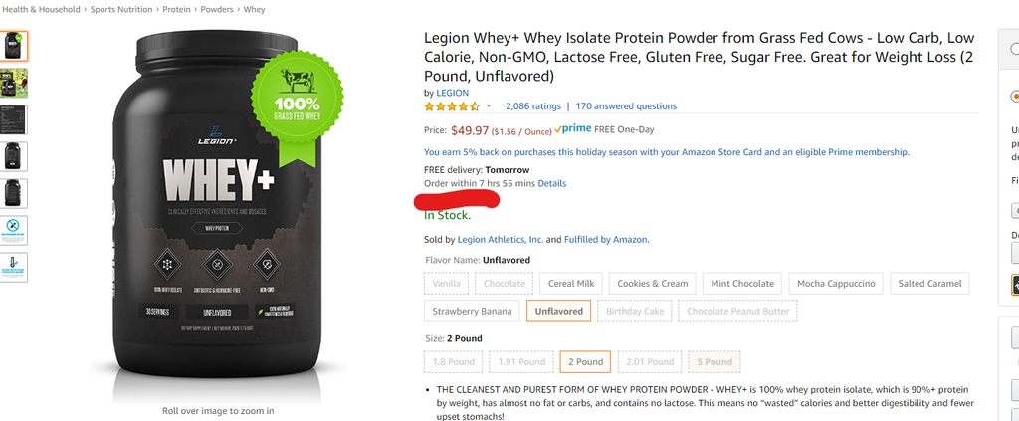The image size is (1019, 421).
Task: View the nutrition facts label thumbnail
Action: [x=14, y=119]
